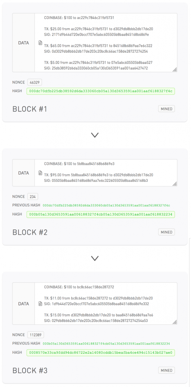Click the MINED button on Block #3
This screenshot has width=191, height=387.
pos(166,370)
